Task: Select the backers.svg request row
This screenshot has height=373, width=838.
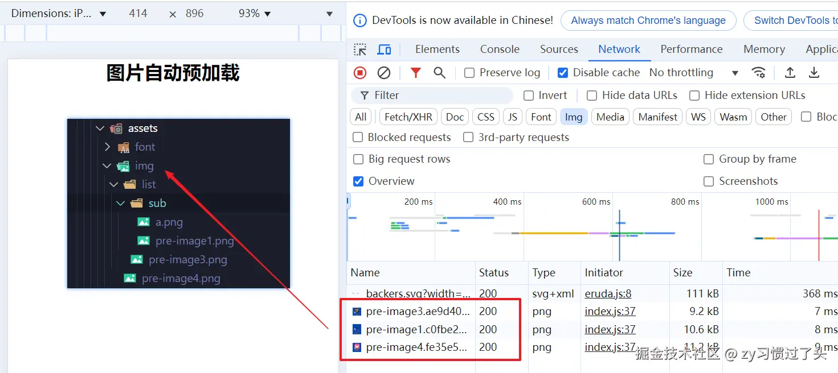Action: 592,294
